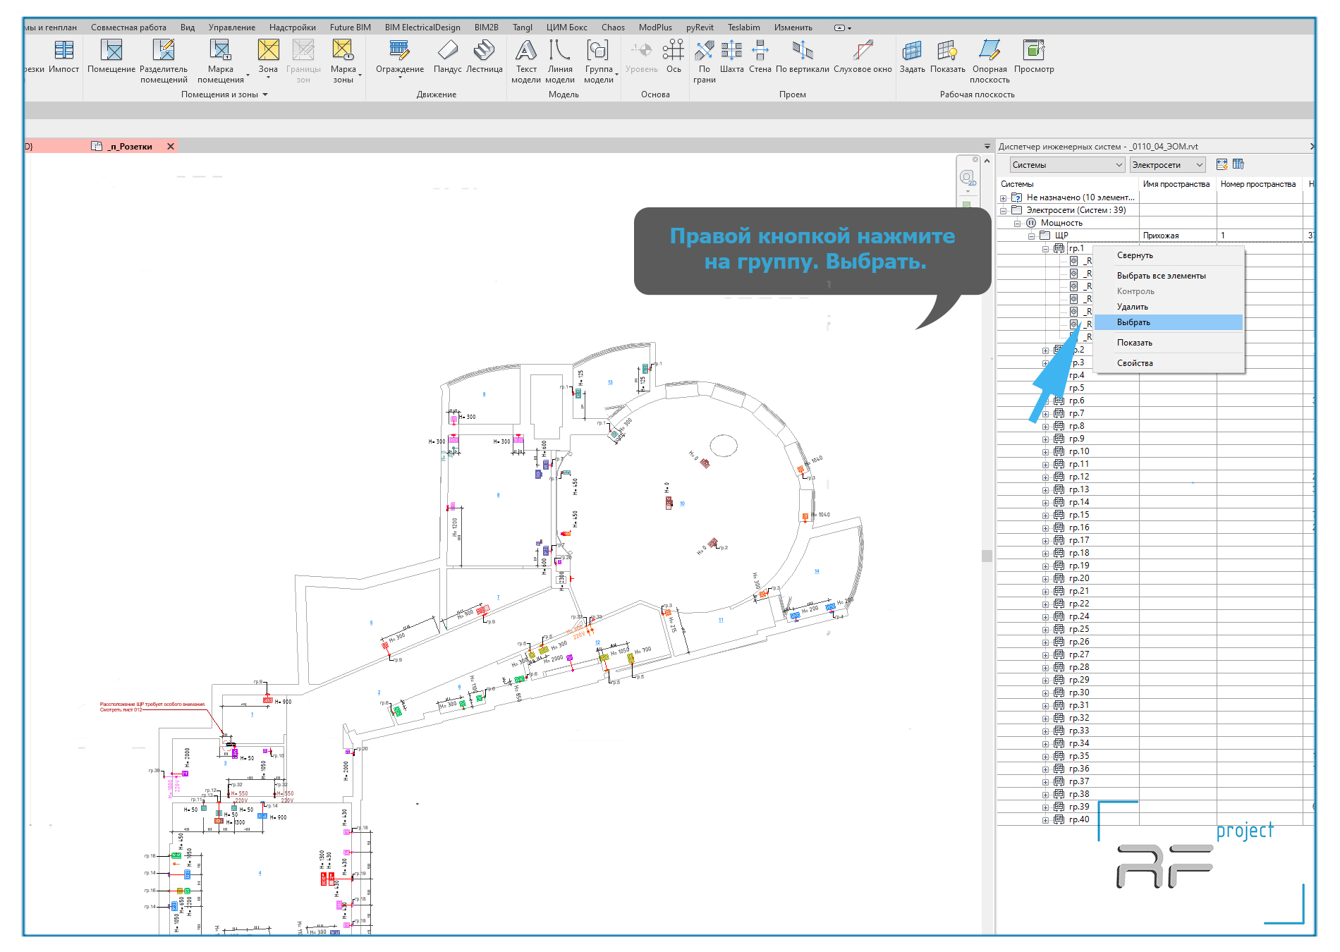The width and height of the screenshot is (1340, 952).
Task: Open the Управление ribbon tab
Action: tap(232, 28)
